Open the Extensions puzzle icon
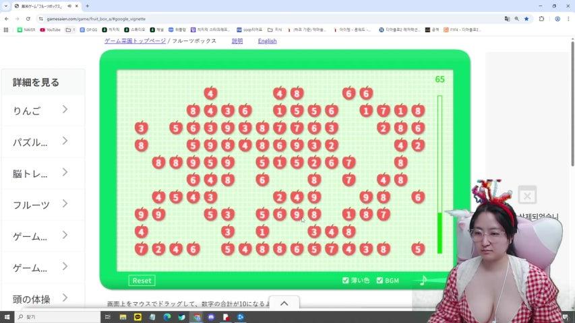The height and width of the screenshot is (323, 575). click(x=541, y=19)
